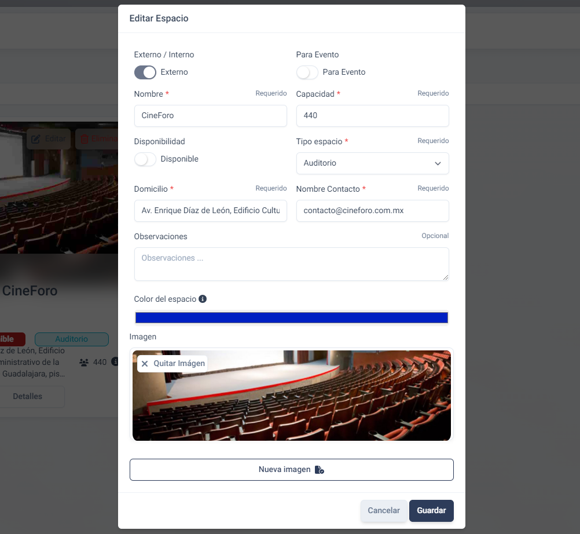
Task: Click the people capacity icon next to 440
Action: (84, 363)
